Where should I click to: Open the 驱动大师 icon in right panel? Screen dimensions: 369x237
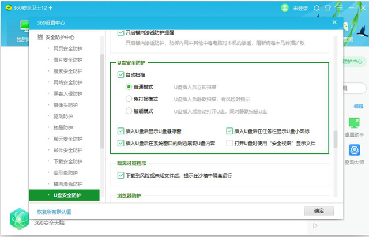[x=355, y=151]
